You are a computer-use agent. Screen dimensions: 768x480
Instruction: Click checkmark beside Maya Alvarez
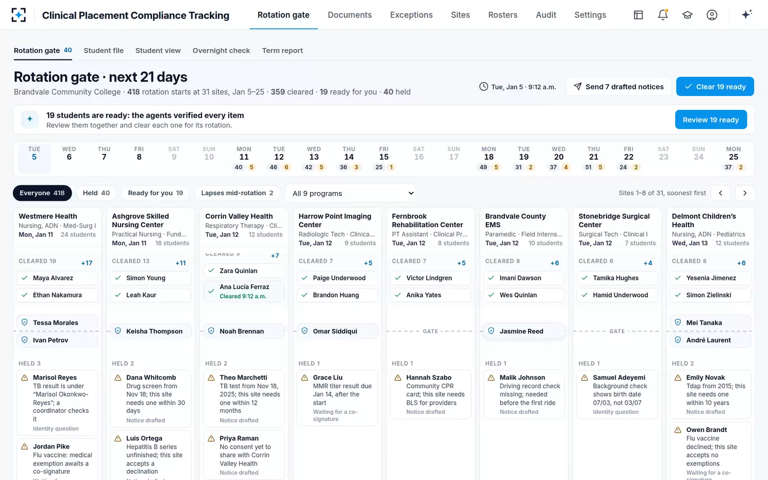click(x=25, y=278)
